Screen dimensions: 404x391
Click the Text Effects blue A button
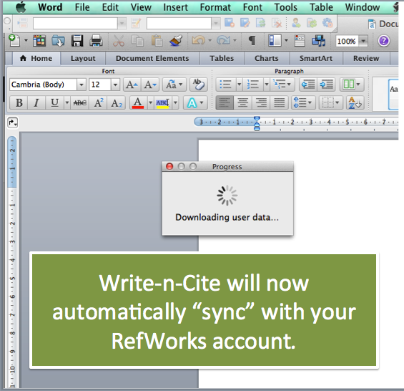coord(192,103)
